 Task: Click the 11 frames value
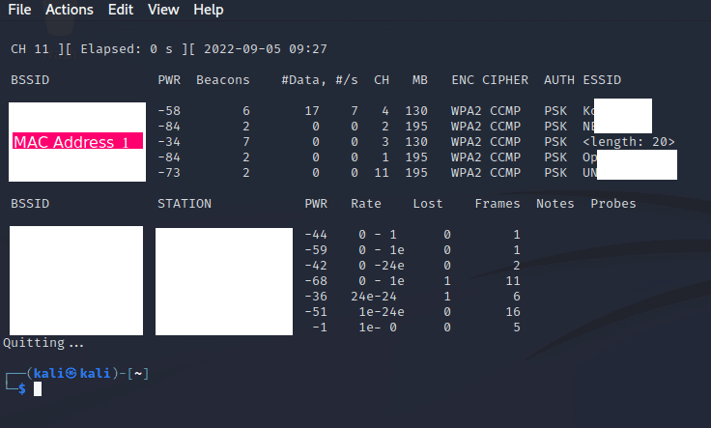513,281
